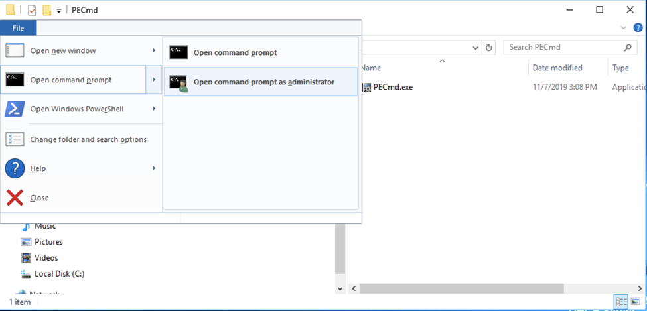Viewport: 647px width, 311px height.
Task: Click the administrator command prompt icon
Action: pyautogui.click(x=179, y=83)
